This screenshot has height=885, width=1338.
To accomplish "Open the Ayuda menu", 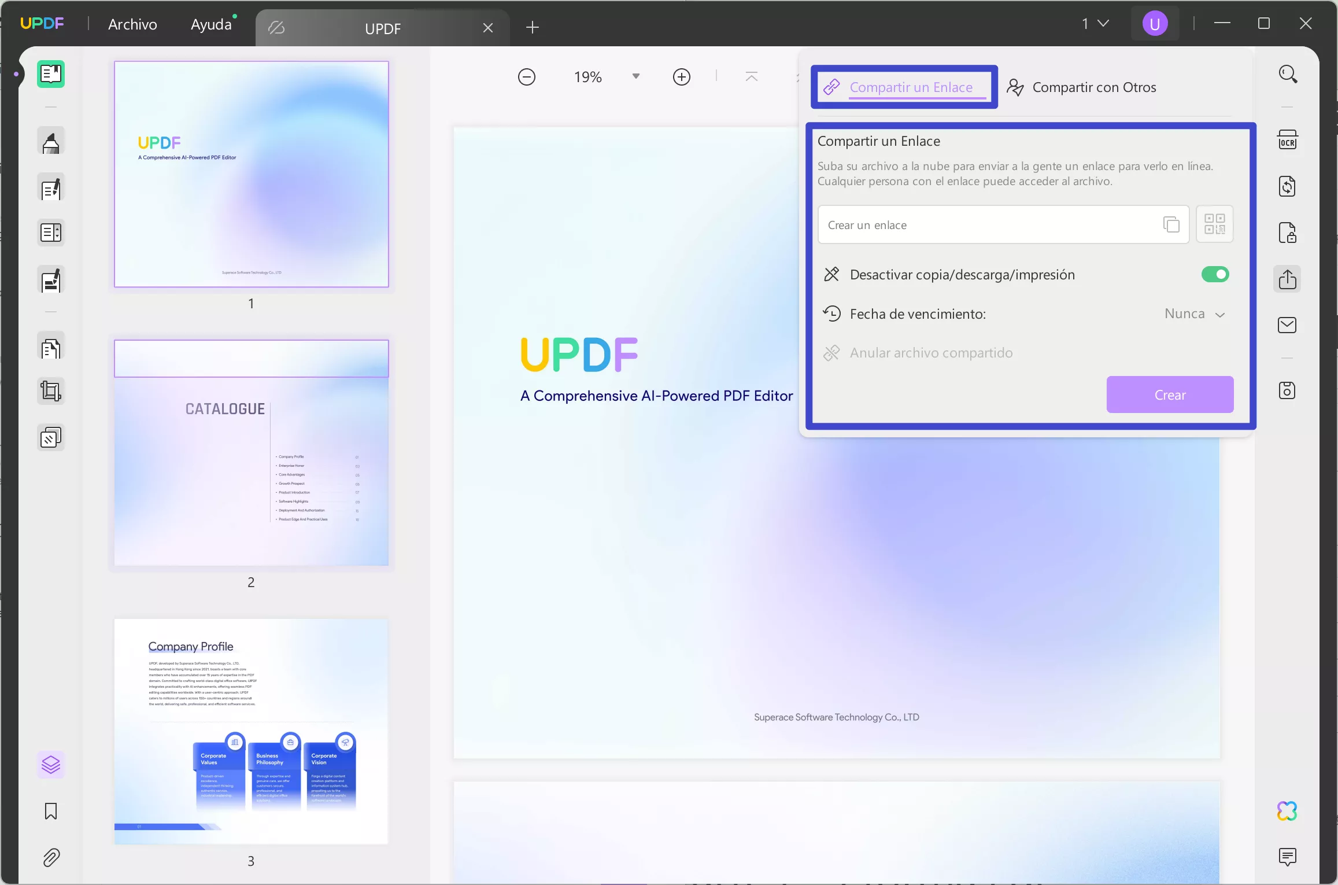I will pyautogui.click(x=212, y=24).
